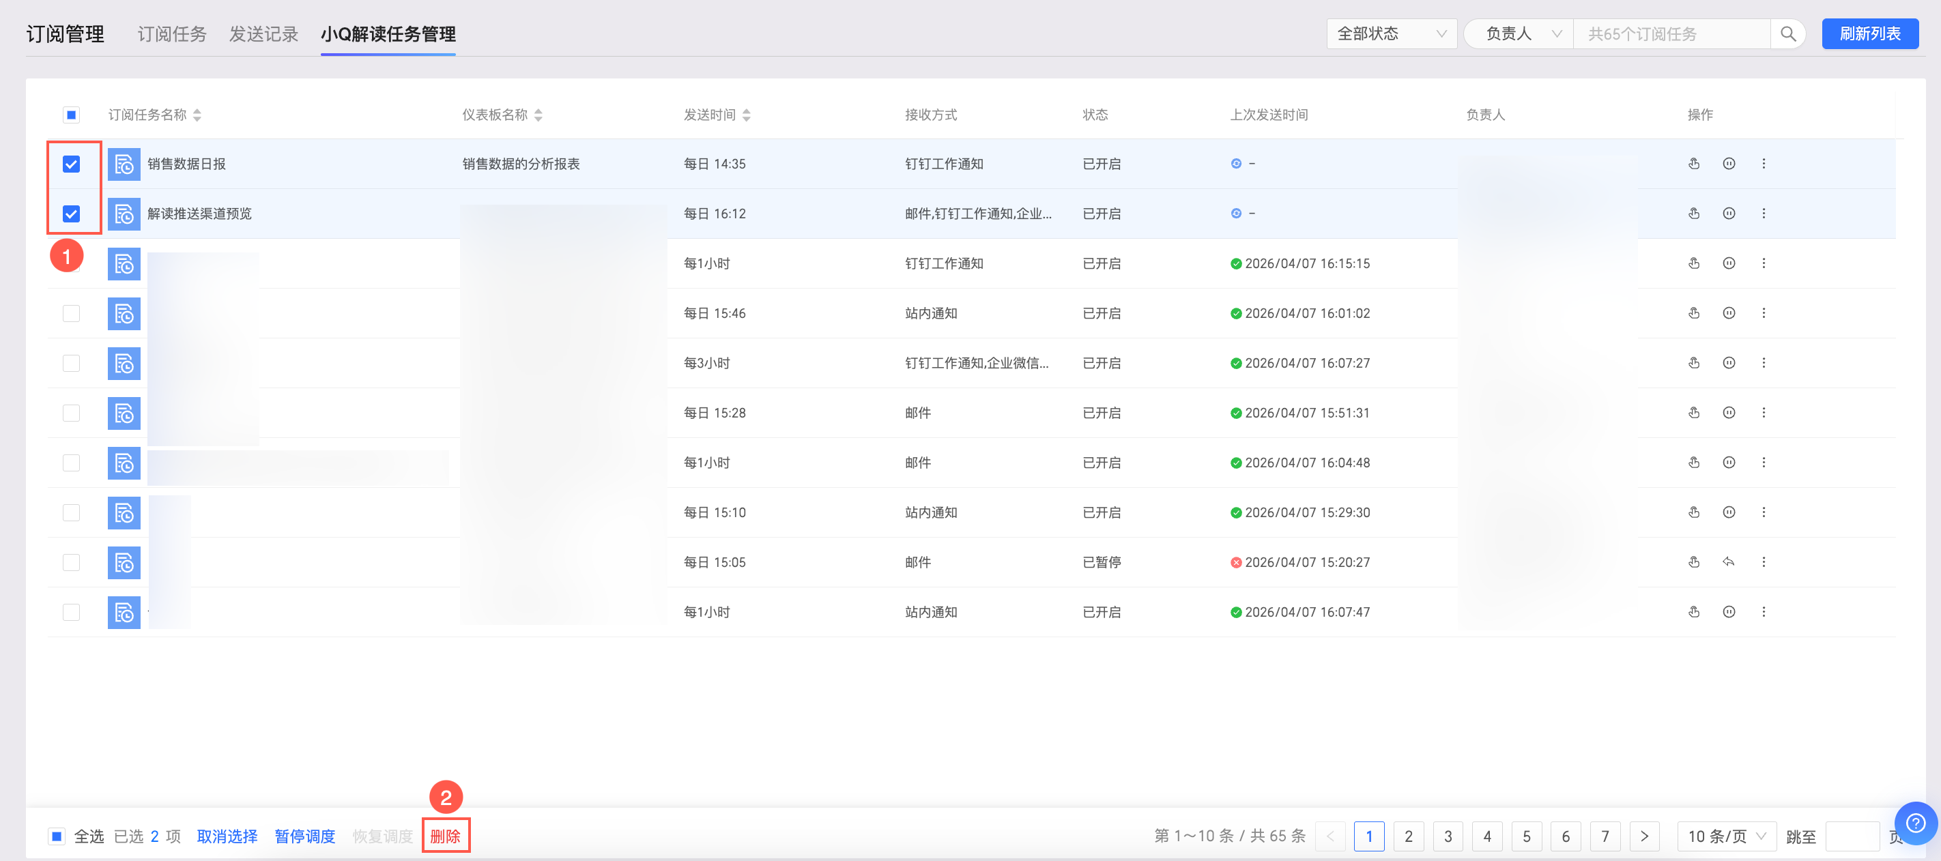Go to page 7
This screenshot has height=861, width=1941.
pyautogui.click(x=1605, y=835)
